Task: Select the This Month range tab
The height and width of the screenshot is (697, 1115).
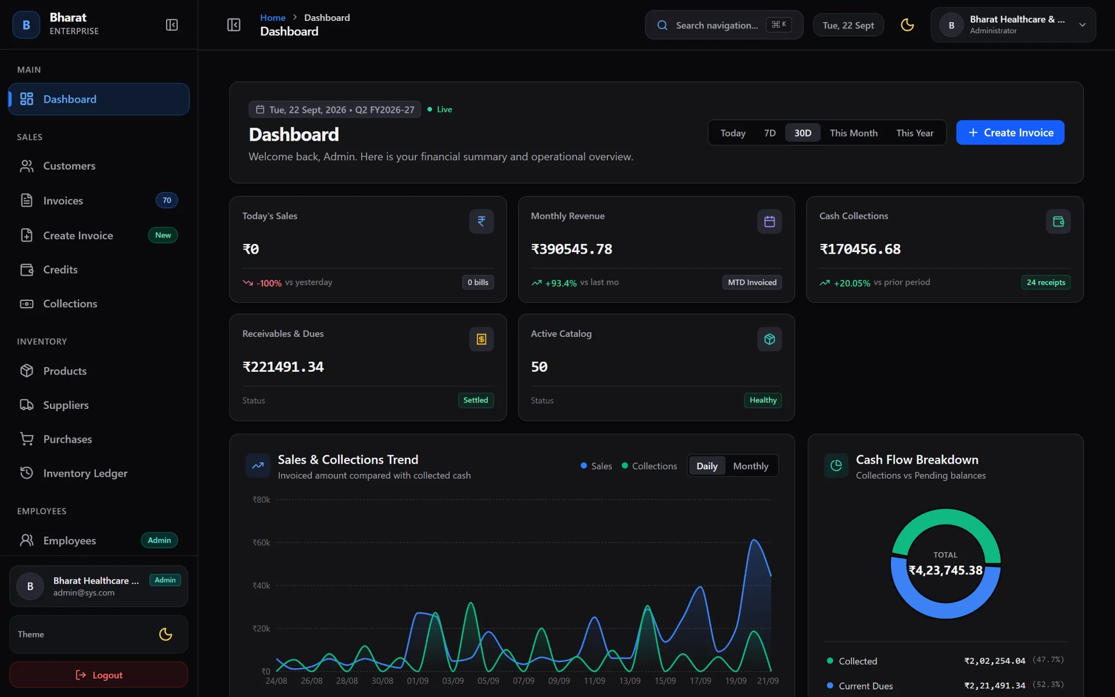Action: click(854, 133)
